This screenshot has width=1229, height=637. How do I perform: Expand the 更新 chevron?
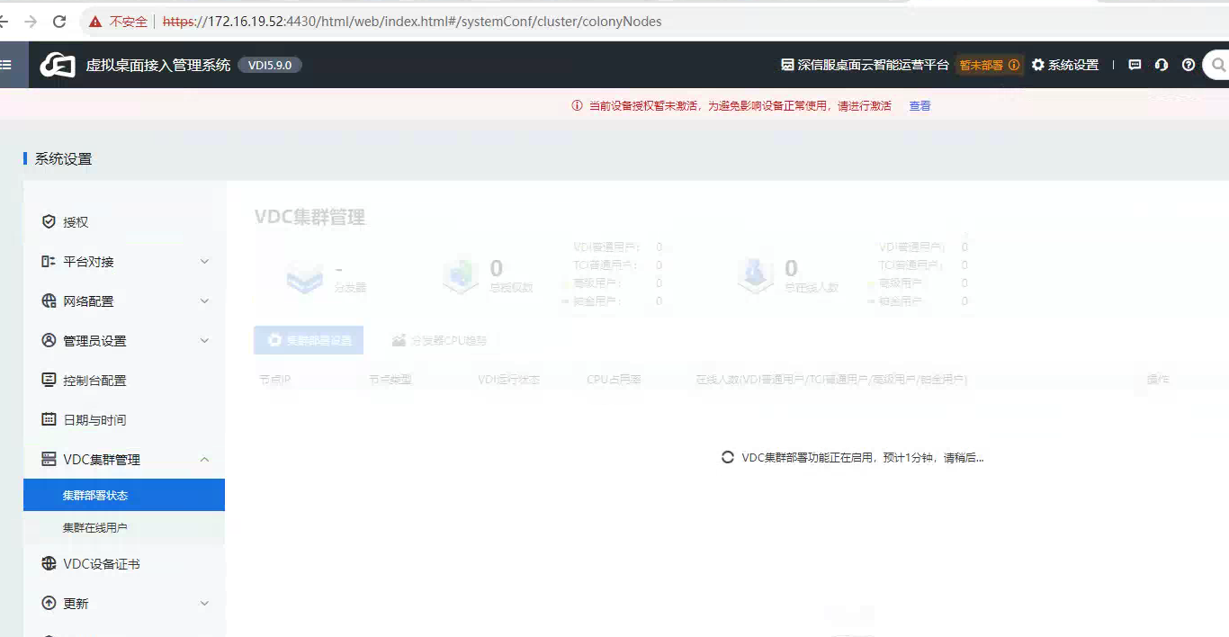pos(204,604)
